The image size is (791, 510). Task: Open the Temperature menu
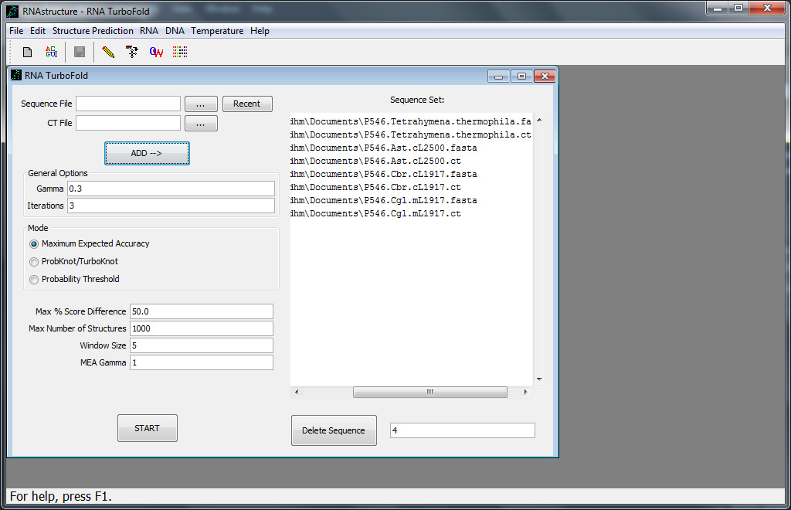click(x=217, y=31)
